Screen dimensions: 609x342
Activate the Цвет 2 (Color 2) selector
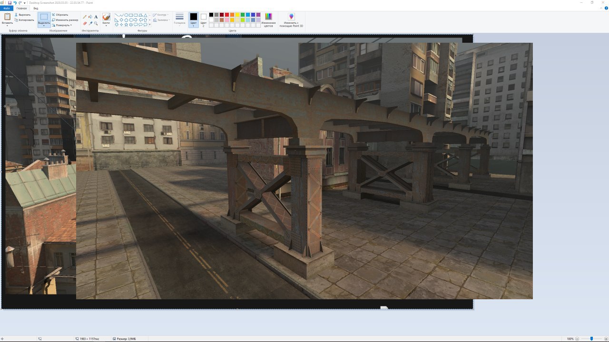tap(204, 20)
